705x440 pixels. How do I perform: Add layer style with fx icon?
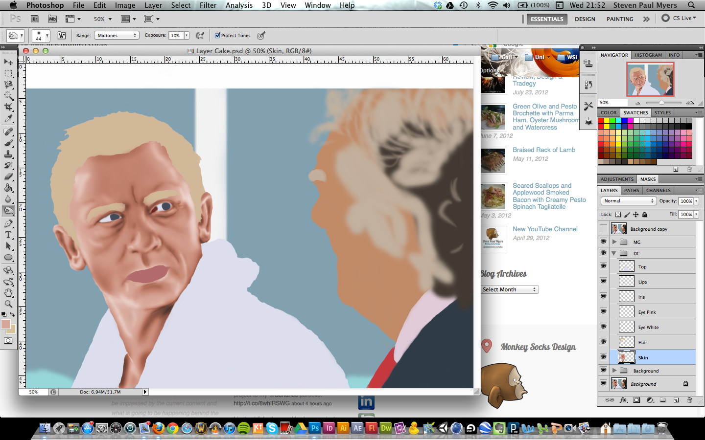click(x=623, y=400)
